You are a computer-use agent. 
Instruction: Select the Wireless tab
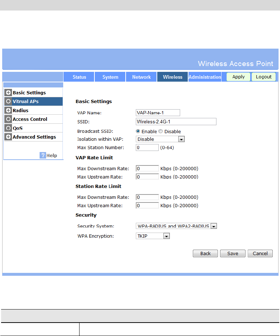coord(173,77)
